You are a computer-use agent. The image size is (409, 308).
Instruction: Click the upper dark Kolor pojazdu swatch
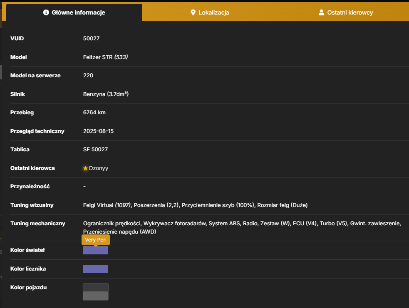96,287
